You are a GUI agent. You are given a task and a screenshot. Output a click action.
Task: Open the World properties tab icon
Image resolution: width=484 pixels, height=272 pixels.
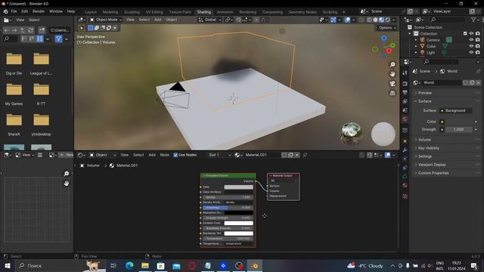[x=405, y=119]
